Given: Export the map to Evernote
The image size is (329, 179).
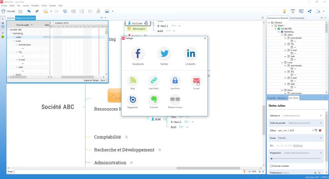Looking at the screenshot, I should pyautogui.click(x=154, y=100).
